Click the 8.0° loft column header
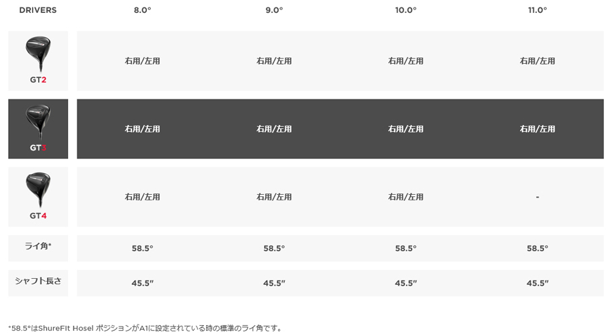 click(142, 10)
